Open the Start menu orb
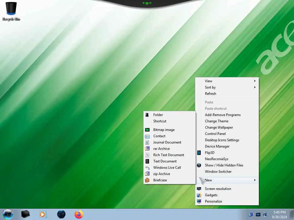The width and height of the screenshot is (294, 220). tap(7, 214)
